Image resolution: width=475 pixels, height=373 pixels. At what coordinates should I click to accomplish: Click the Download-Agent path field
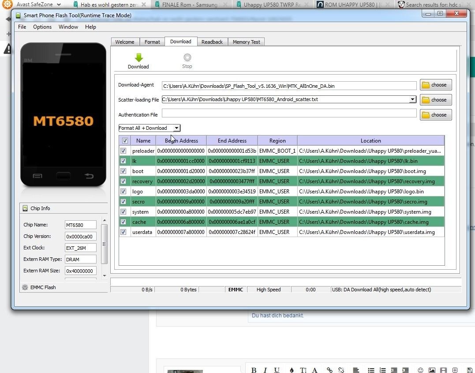[289, 86]
